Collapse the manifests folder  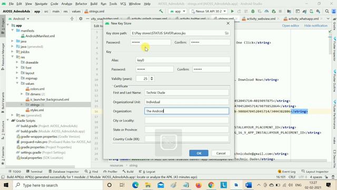tap(13, 31)
